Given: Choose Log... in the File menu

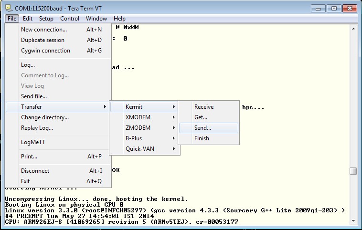Looking at the screenshot, I should pos(58,65).
